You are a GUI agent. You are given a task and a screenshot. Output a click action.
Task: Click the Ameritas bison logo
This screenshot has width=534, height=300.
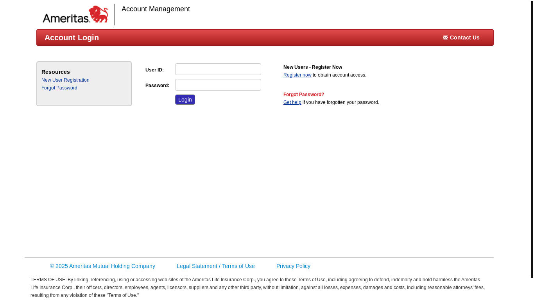click(x=75, y=14)
